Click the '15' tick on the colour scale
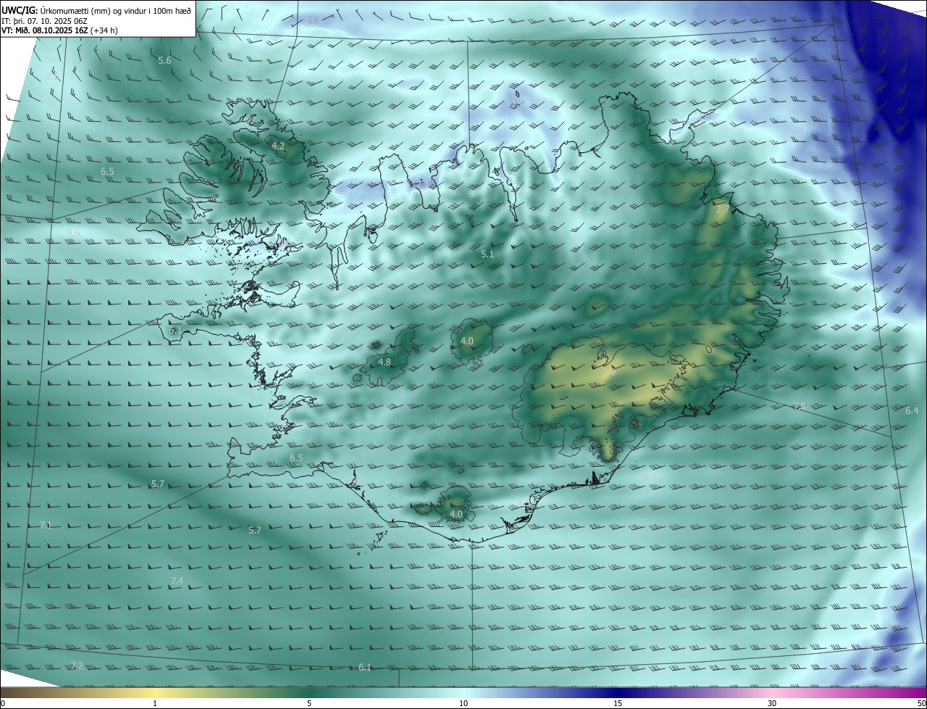Viewport: 927px width, 709px height. coord(618,704)
